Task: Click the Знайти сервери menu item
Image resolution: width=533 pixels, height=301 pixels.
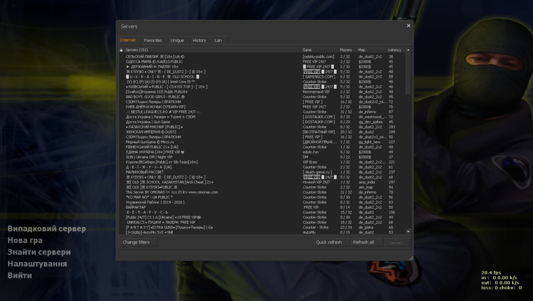Action: pos(39,252)
